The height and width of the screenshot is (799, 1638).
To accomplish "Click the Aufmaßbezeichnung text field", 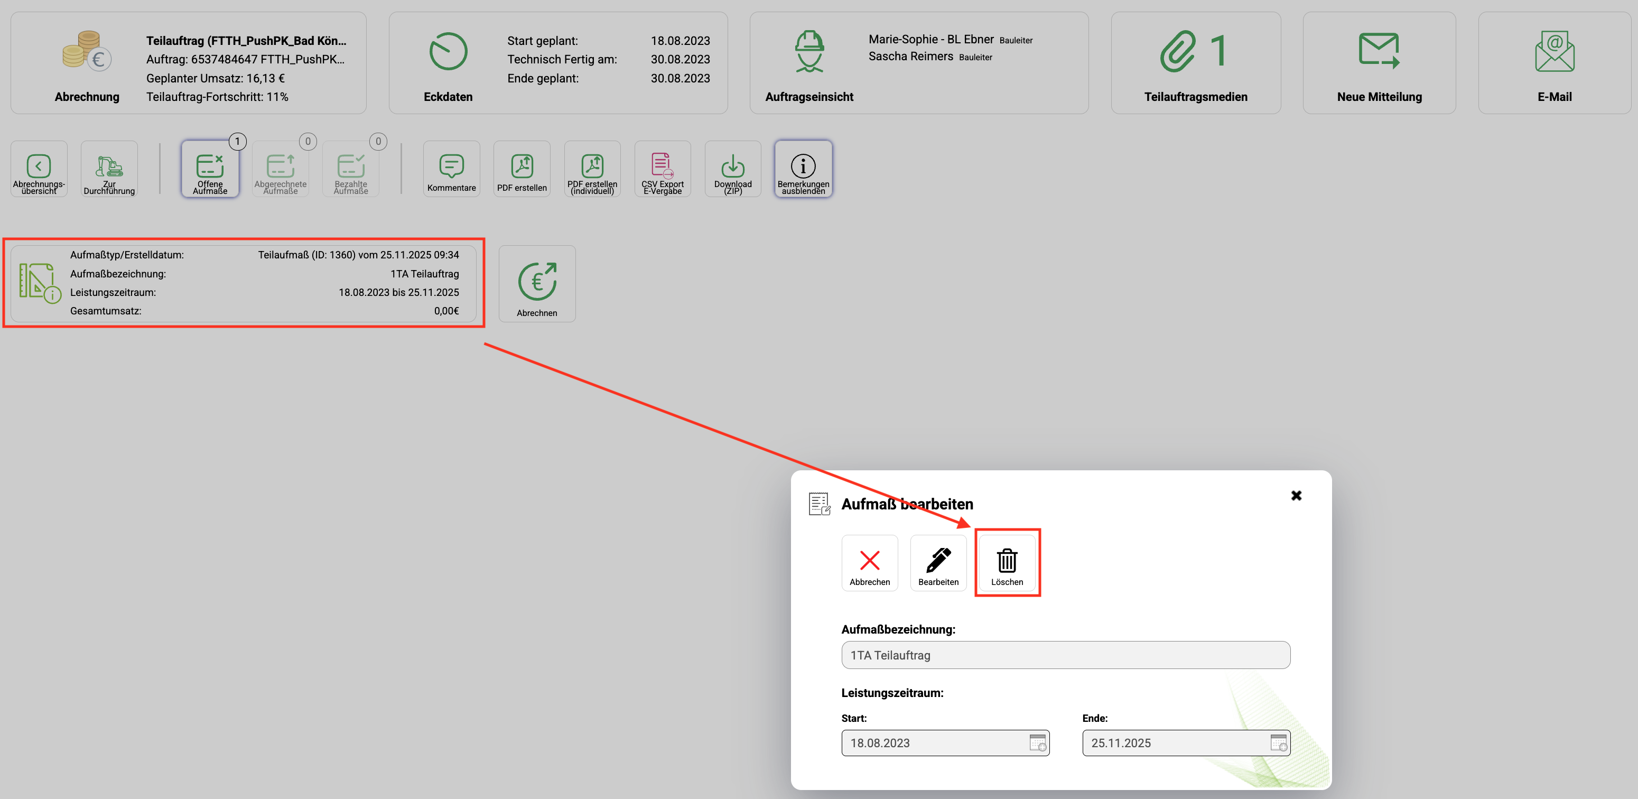I will tap(1065, 655).
